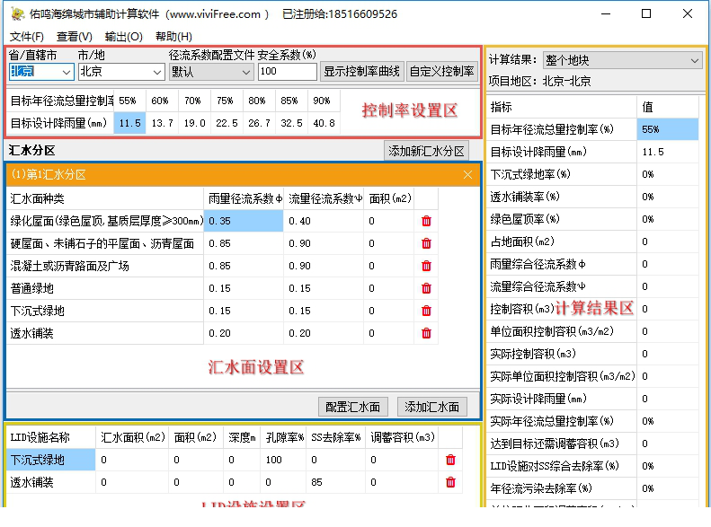Select the 透水铺装率(%) result row

pyautogui.click(x=592, y=197)
